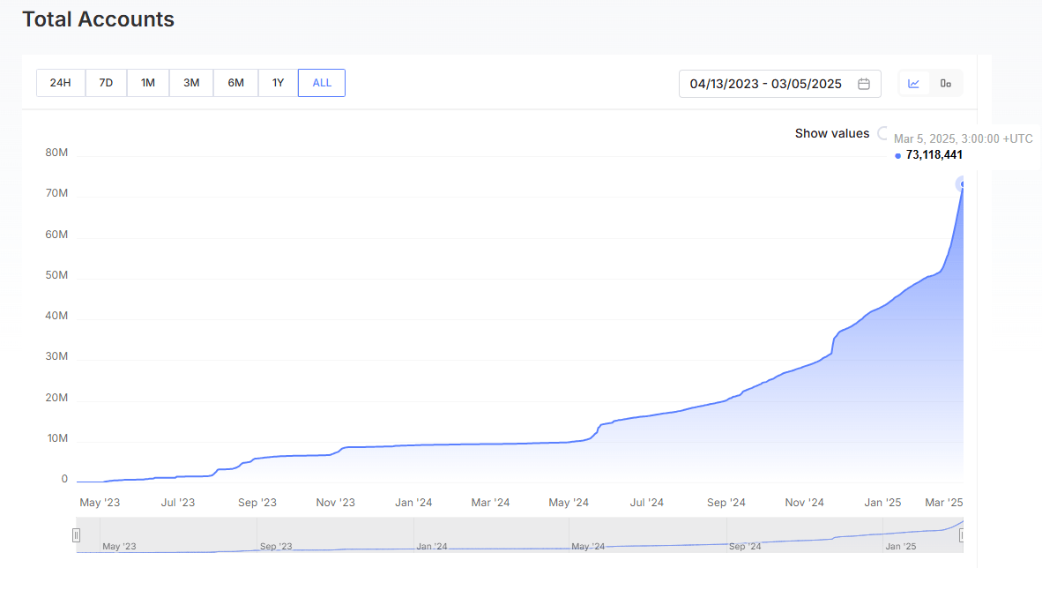The width and height of the screenshot is (1042, 590).
Task: Select the ALL time range
Action: click(322, 83)
